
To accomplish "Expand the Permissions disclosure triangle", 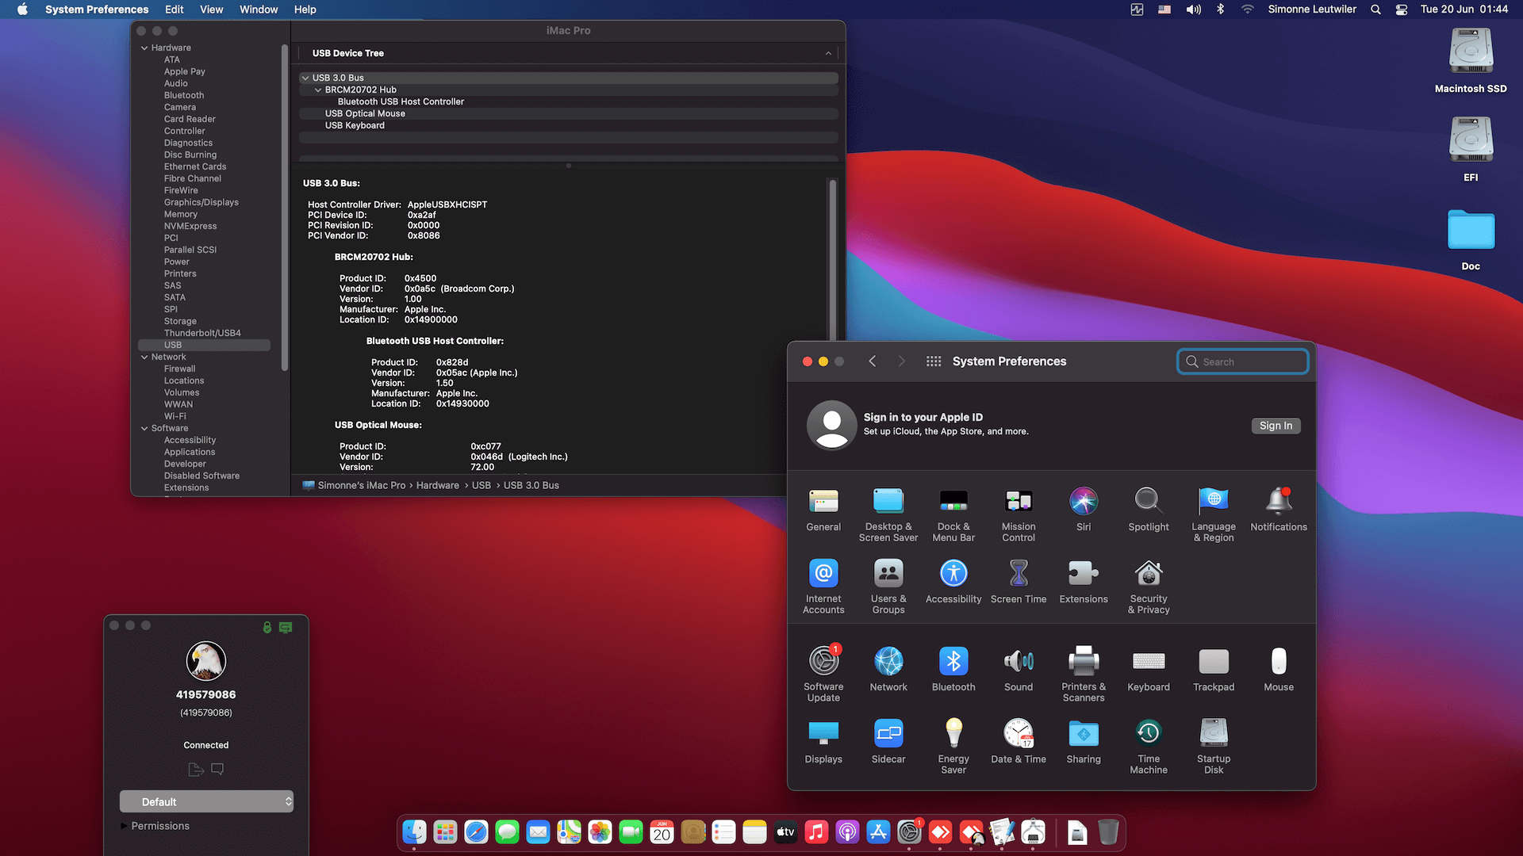I will [124, 826].
